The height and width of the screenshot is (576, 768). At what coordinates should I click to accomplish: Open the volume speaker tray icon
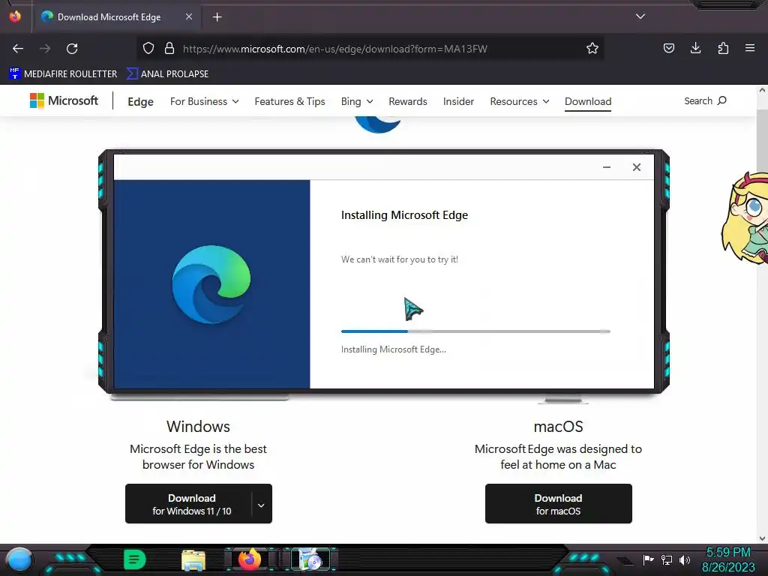click(685, 559)
